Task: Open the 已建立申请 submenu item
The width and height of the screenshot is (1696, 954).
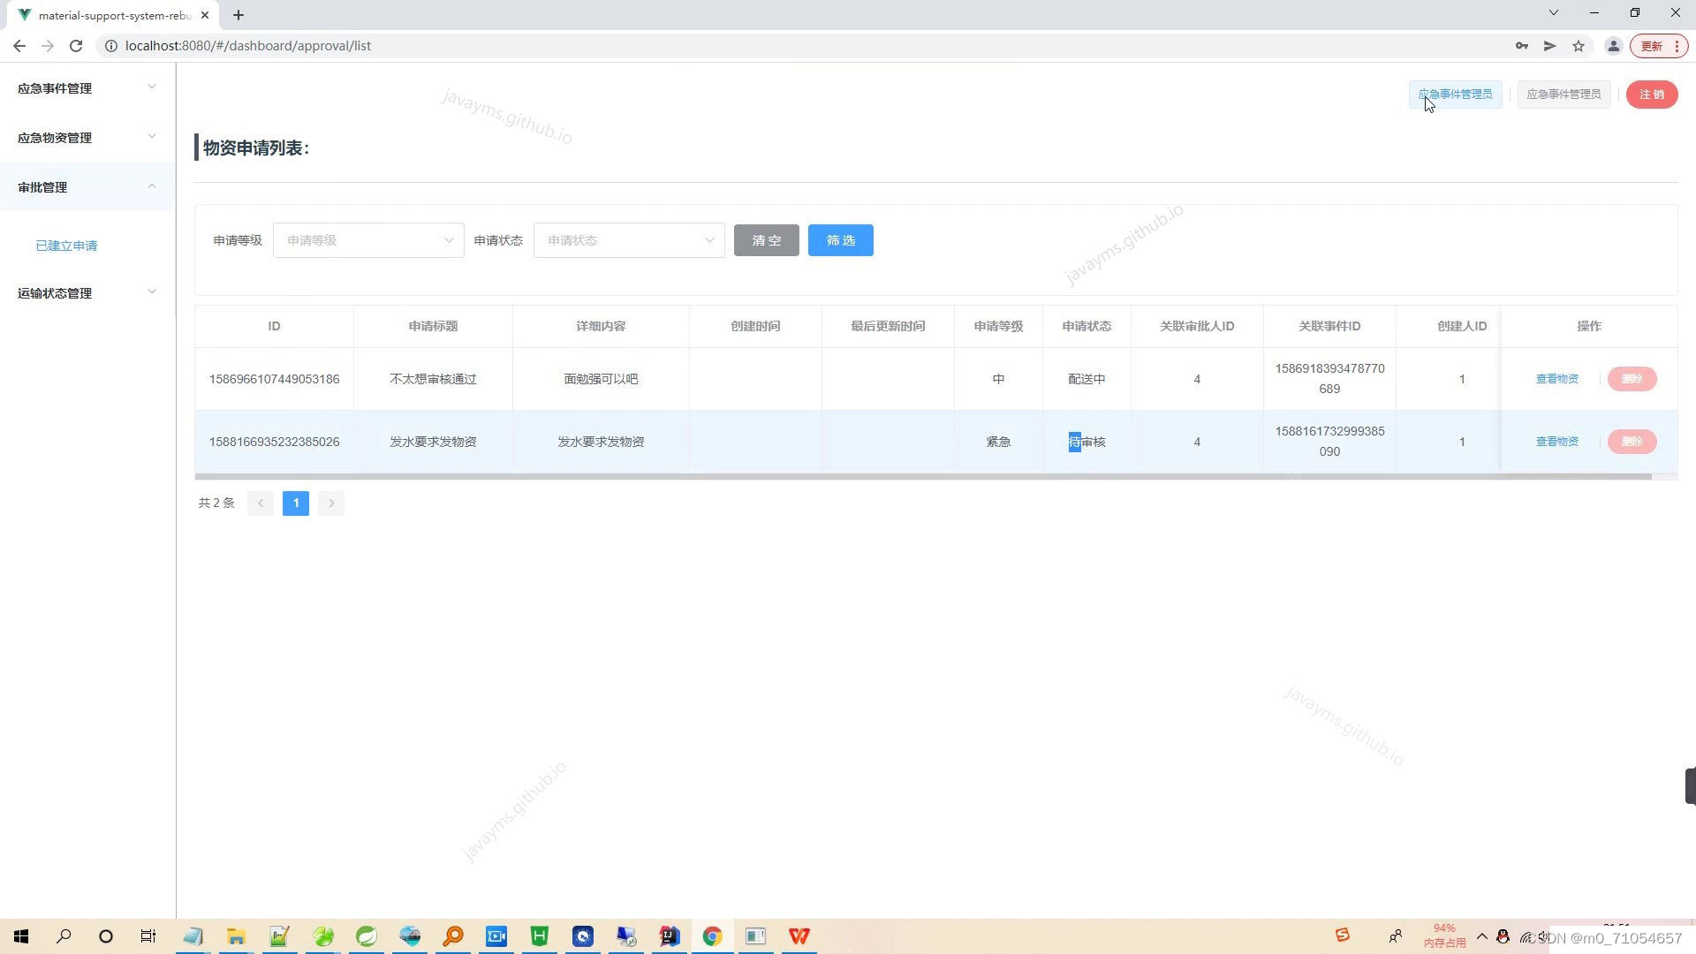Action: 66,246
